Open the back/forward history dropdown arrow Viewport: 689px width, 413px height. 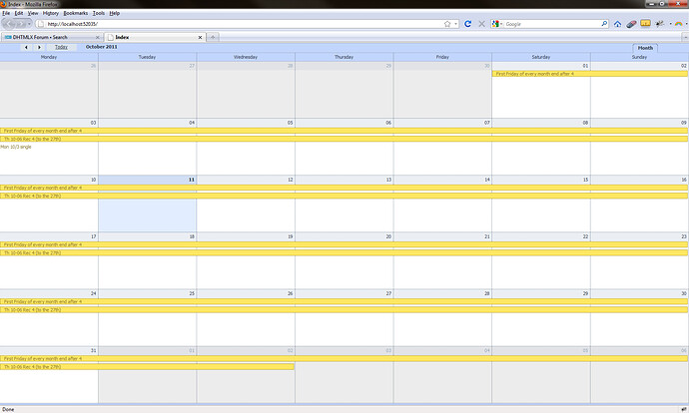(x=29, y=24)
